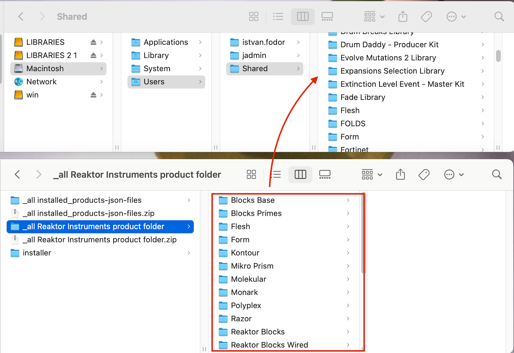Click the Reaktor product column scrollbar
514x353 pixels.
(364, 234)
